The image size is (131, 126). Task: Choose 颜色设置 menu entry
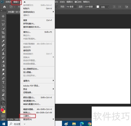tap(37, 98)
